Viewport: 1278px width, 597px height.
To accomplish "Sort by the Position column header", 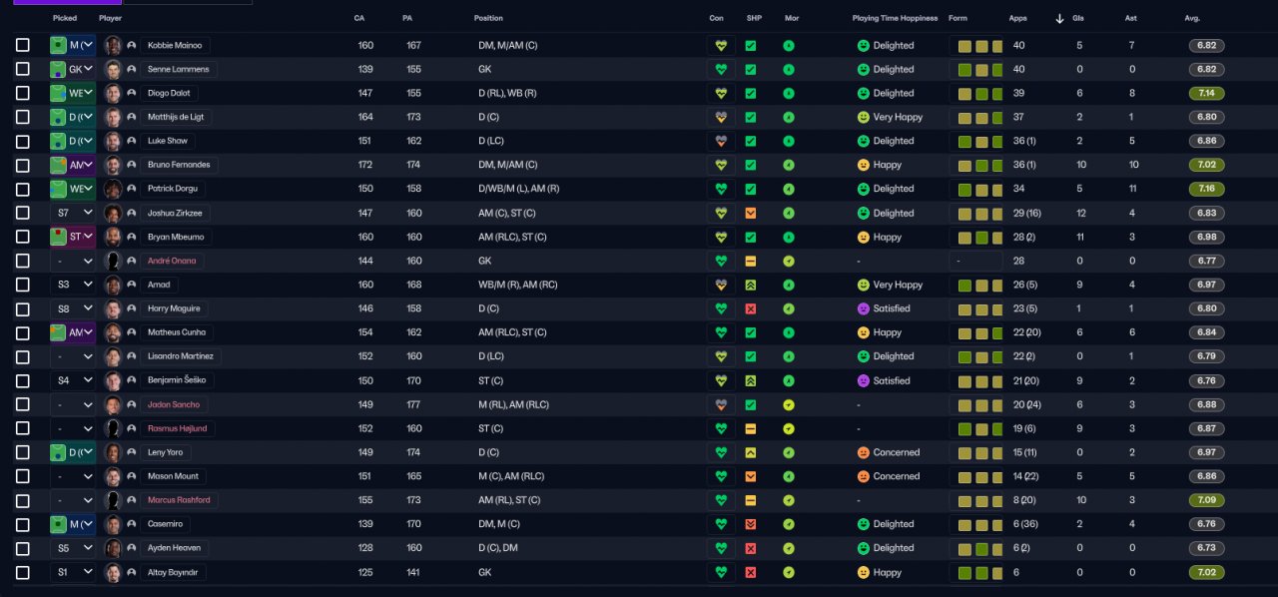I will coord(488,18).
